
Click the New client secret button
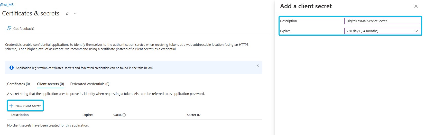point(25,106)
